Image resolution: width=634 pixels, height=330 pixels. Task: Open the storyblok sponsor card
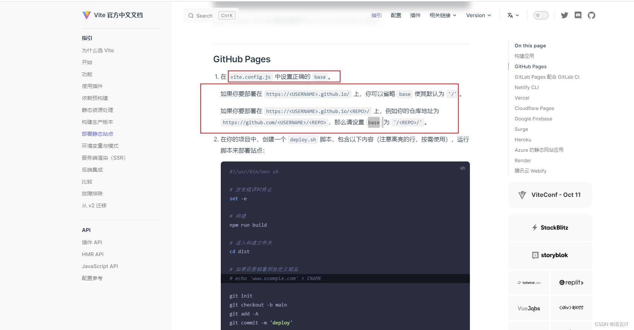(x=550, y=255)
